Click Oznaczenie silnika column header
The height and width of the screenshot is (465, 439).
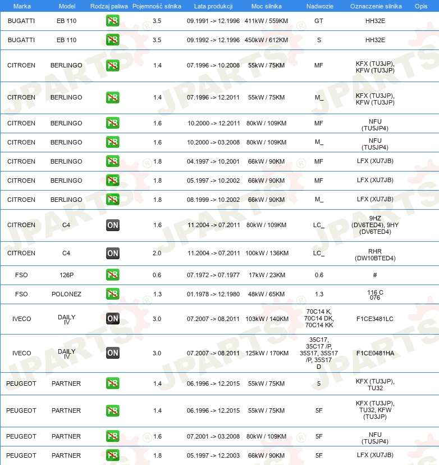(x=376, y=6)
